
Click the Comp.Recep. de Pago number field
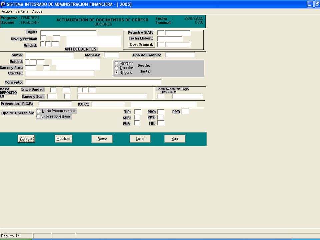[x=187, y=96]
